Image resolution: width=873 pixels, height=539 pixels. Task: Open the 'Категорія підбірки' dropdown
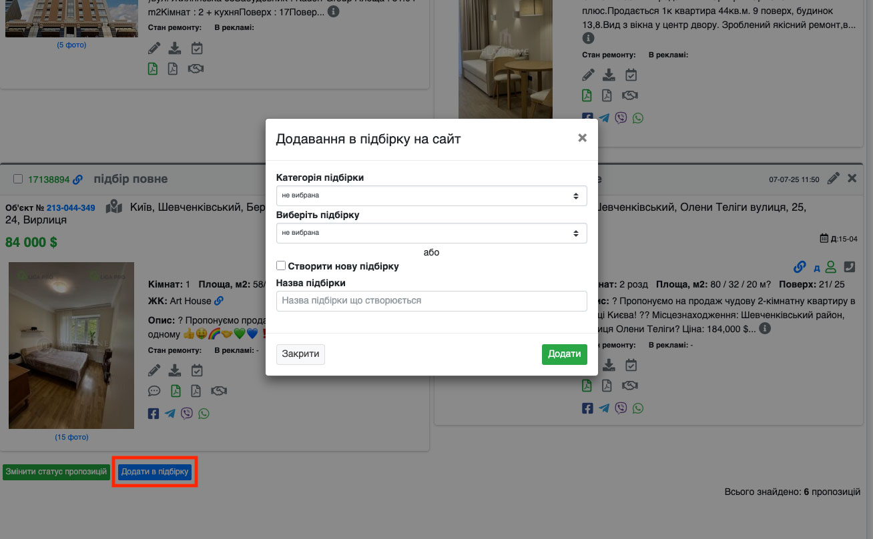coord(431,195)
